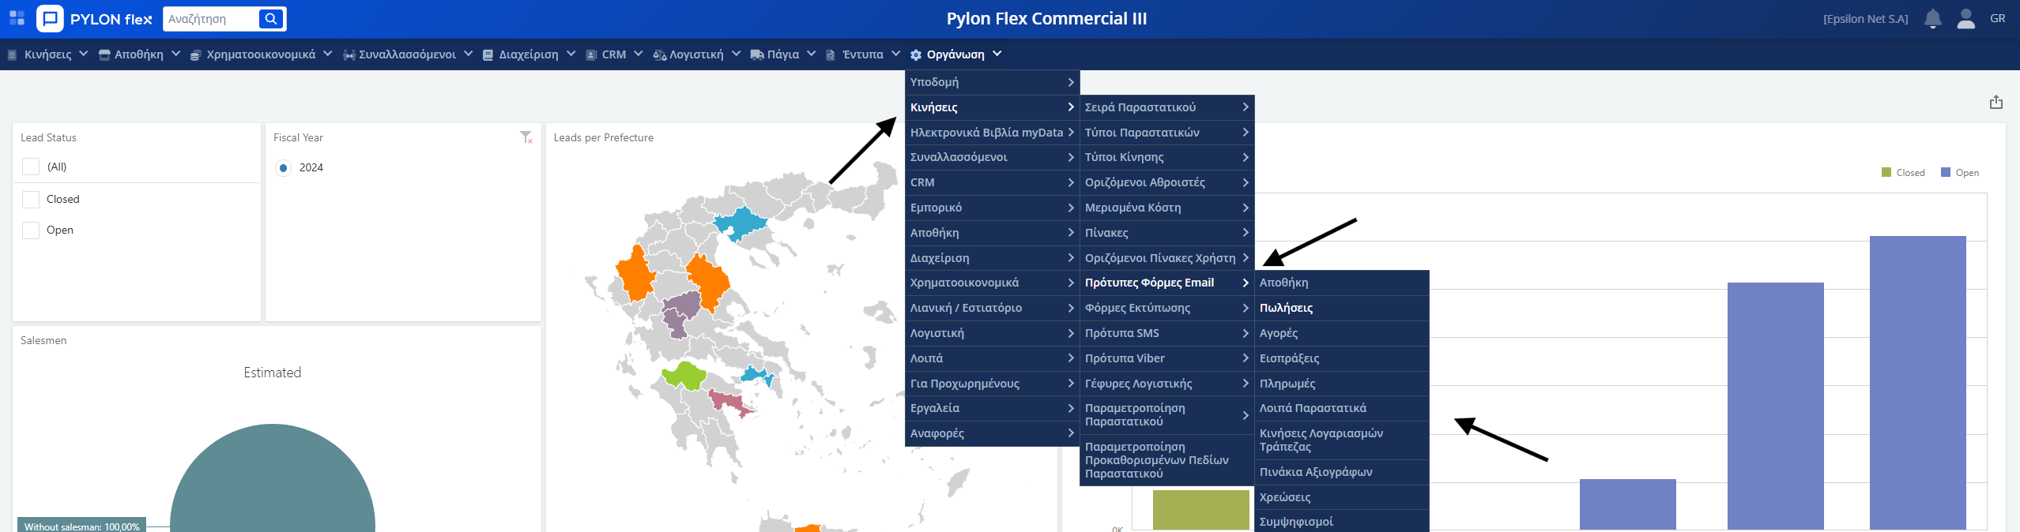Viewport: 2020px width, 532px height.
Task: Choose Πωλήσεις in the email forms submenu
Action: [x=1341, y=308]
